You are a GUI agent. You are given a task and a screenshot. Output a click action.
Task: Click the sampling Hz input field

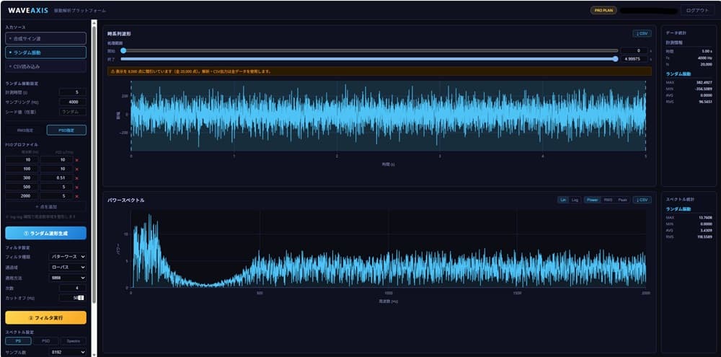tap(73, 102)
